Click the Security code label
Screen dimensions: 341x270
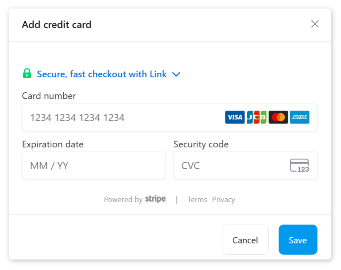201,144
